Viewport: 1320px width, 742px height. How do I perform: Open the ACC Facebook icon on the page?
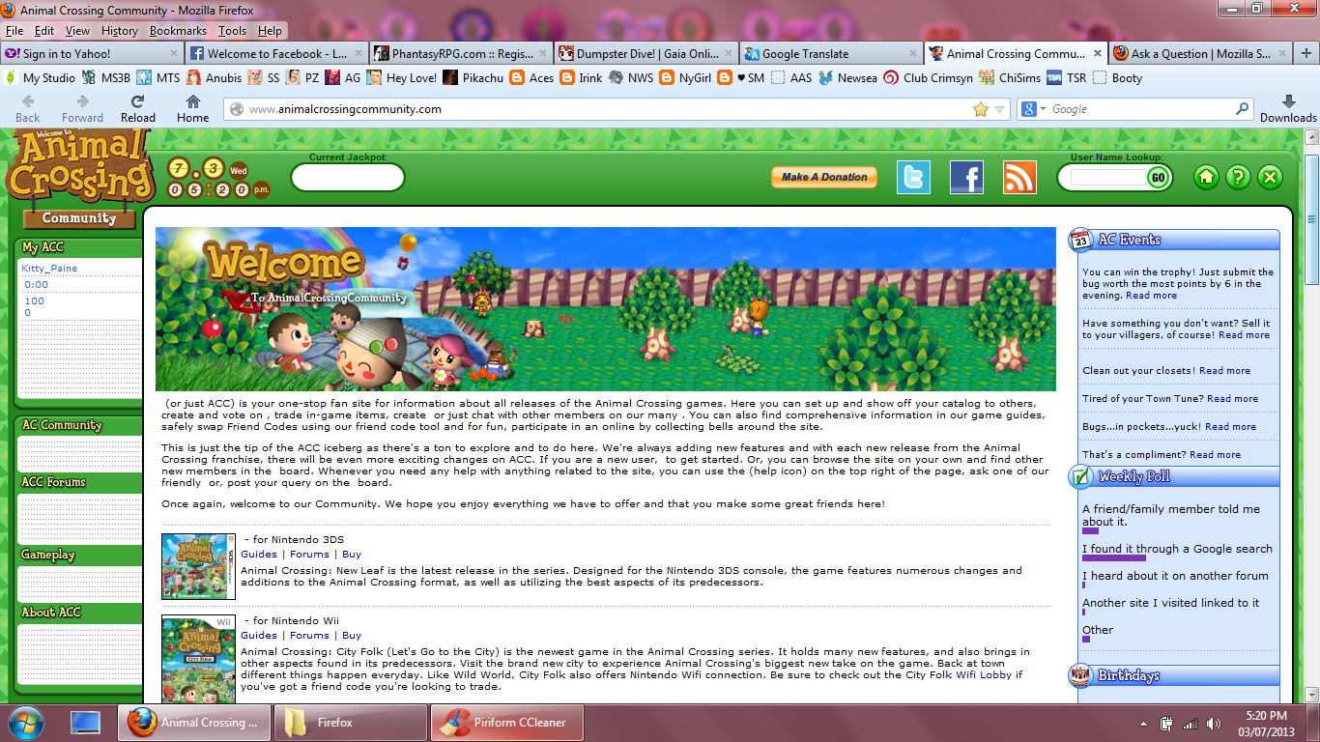click(x=966, y=177)
